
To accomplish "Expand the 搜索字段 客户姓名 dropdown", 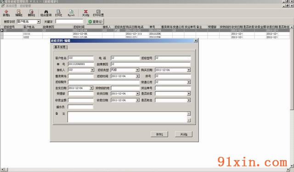I will point(39,22).
